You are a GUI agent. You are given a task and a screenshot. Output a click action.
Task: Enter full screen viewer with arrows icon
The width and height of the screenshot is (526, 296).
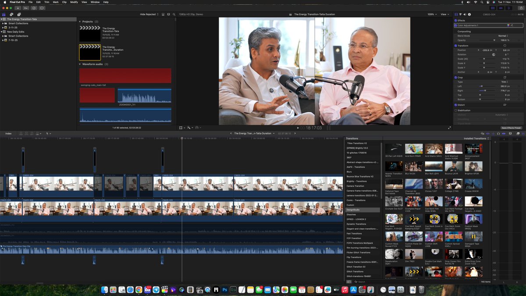tap(449, 128)
